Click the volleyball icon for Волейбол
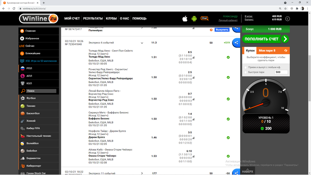The image size is (311, 175). [x=23, y=143]
